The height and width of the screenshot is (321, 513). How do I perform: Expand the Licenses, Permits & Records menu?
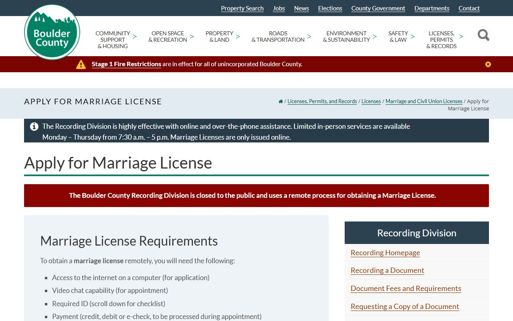click(x=444, y=40)
